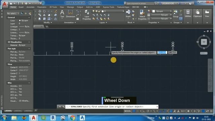The width and height of the screenshot is (215, 121).
Task: Click the customize wrench in command line
Action: [63, 107]
